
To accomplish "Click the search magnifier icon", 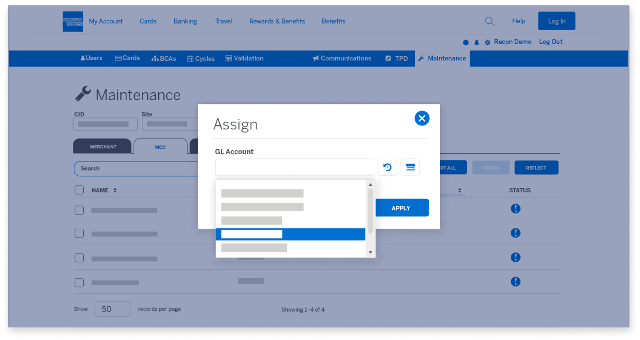I will click(x=489, y=21).
